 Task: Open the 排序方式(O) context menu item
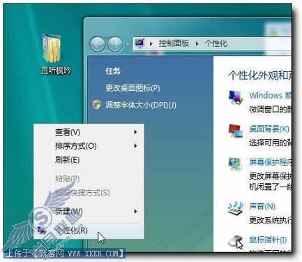(x=89, y=146)
